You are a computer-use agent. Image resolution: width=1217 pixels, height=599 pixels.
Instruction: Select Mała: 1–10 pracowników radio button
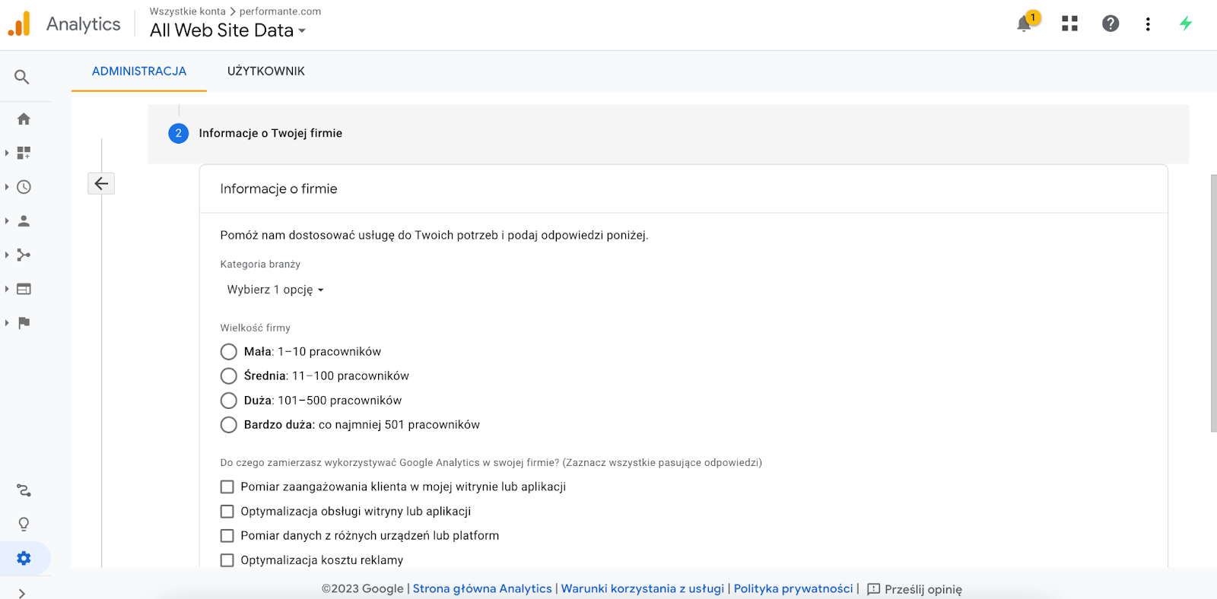click(x=228, y=352)
